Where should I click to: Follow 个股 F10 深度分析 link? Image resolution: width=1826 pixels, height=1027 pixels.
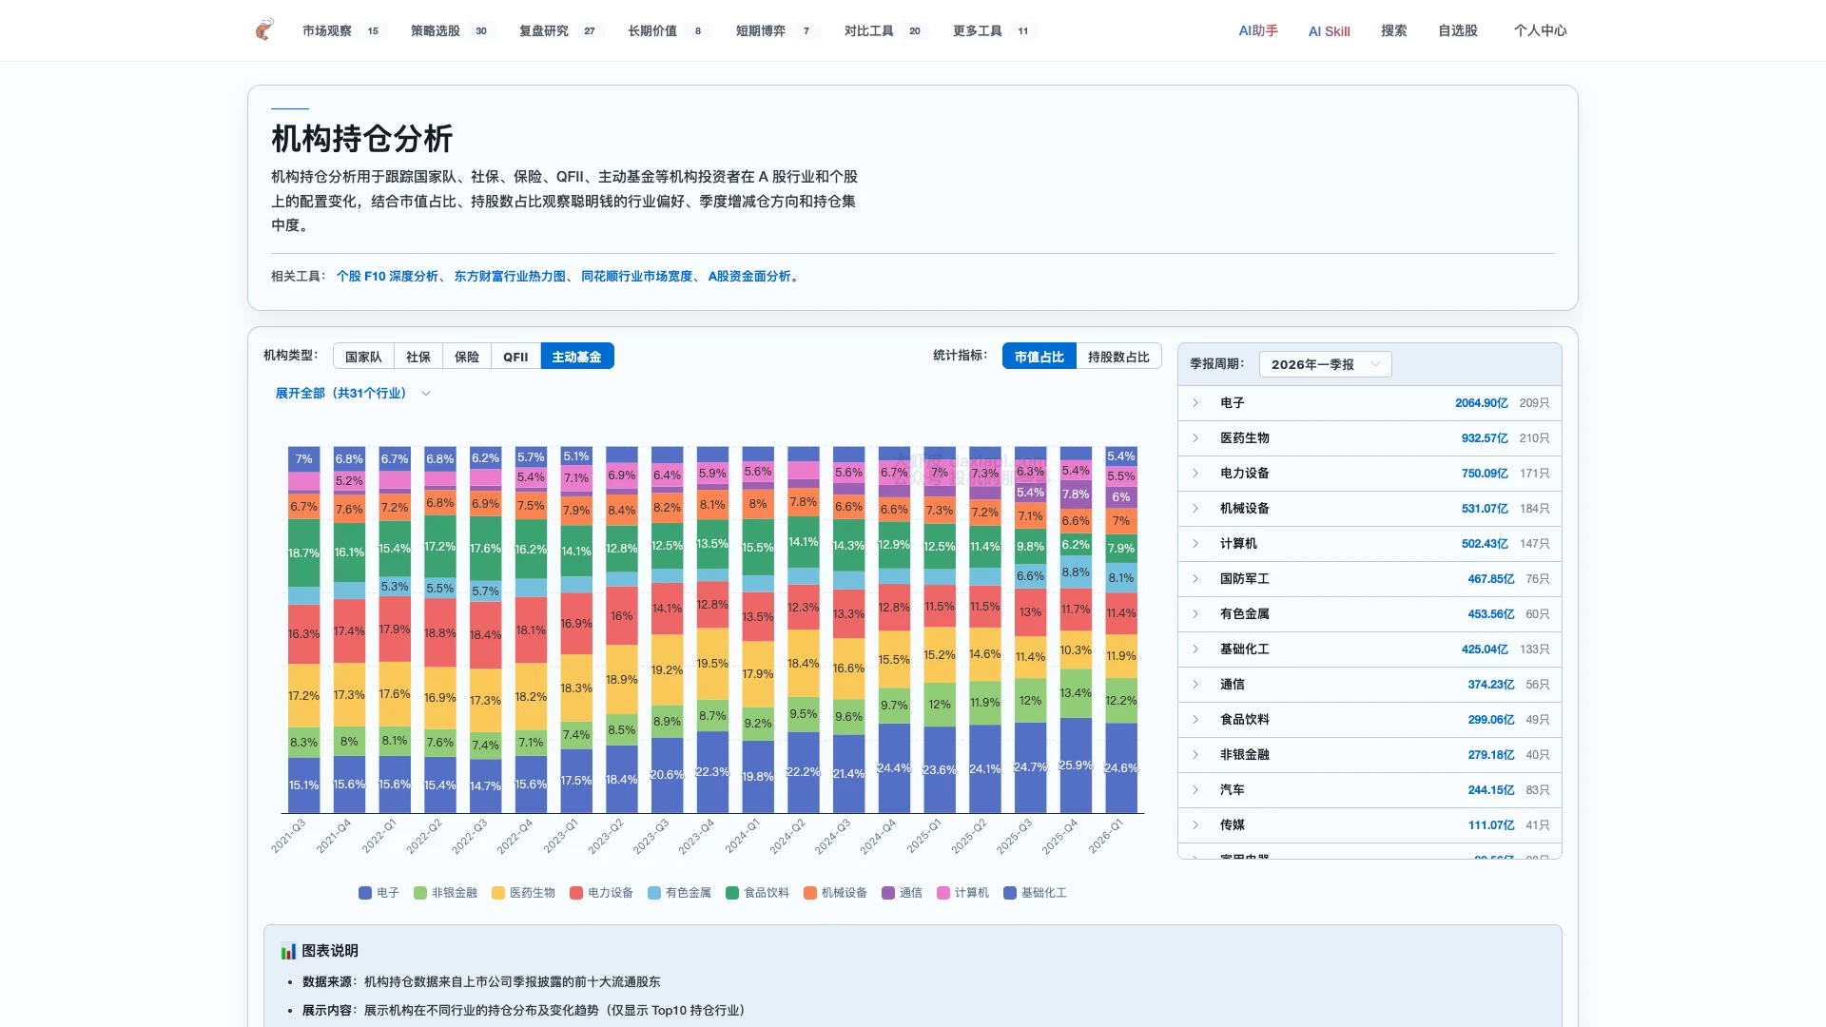pyautogui.click(x=387, y=277)
